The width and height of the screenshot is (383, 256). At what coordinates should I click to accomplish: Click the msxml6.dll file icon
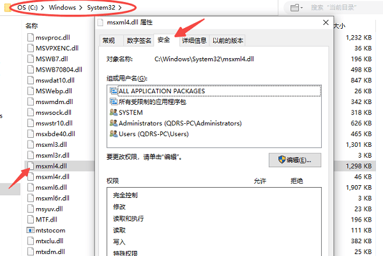31,188
